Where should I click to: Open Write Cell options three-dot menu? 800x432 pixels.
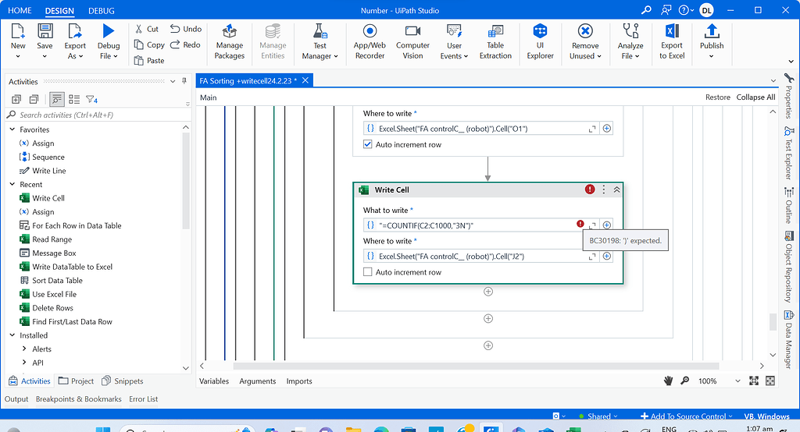pos(604,189)
